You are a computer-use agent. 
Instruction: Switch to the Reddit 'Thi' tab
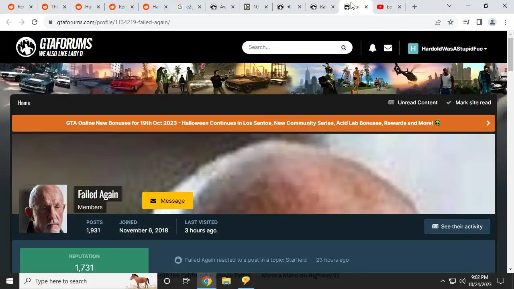click(53, 7)
